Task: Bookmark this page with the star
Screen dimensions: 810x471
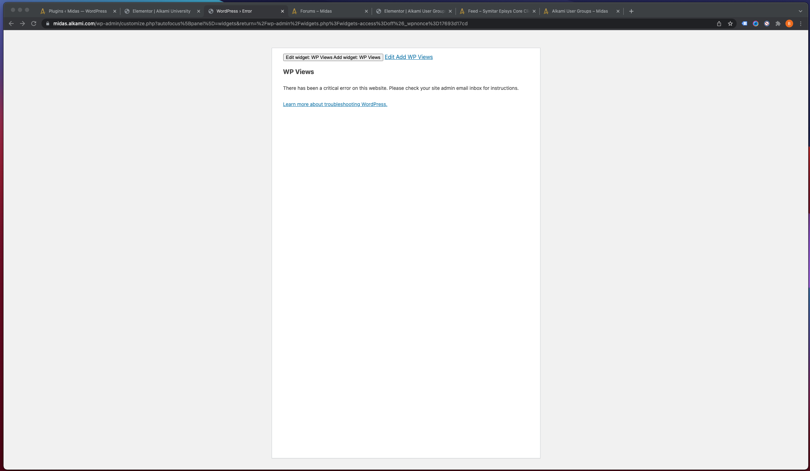Action: [730, 24]
